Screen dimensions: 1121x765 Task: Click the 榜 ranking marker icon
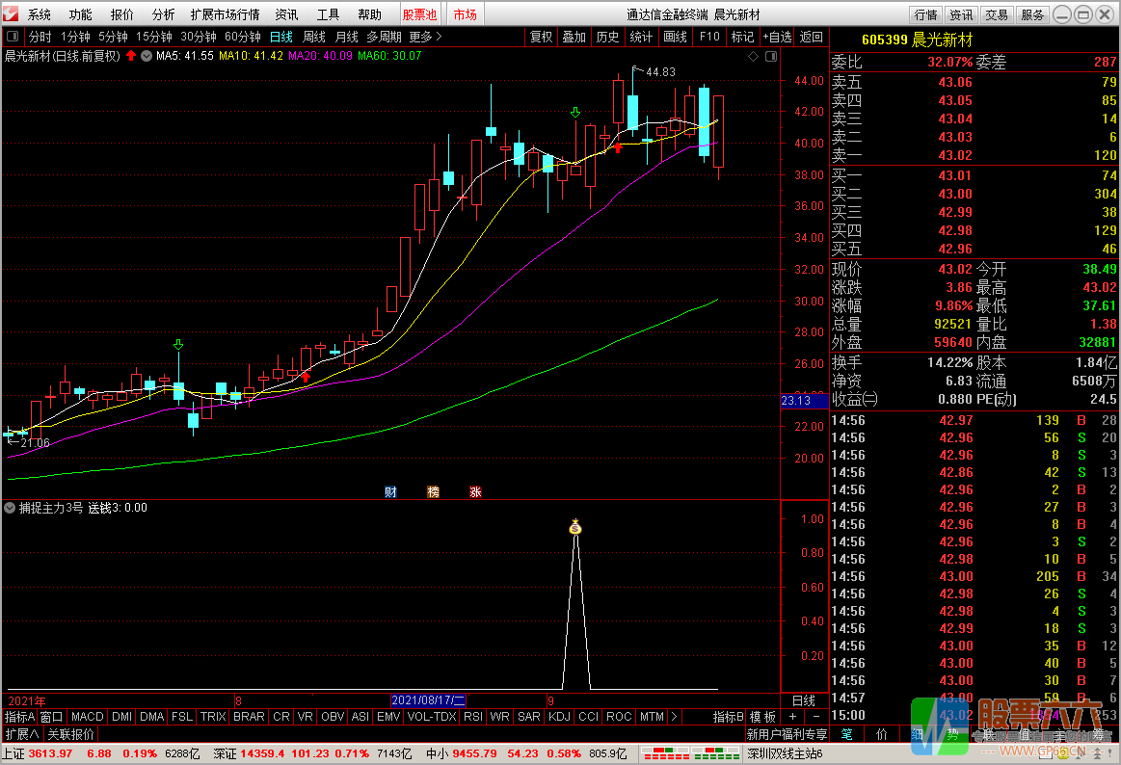point(433,492)
